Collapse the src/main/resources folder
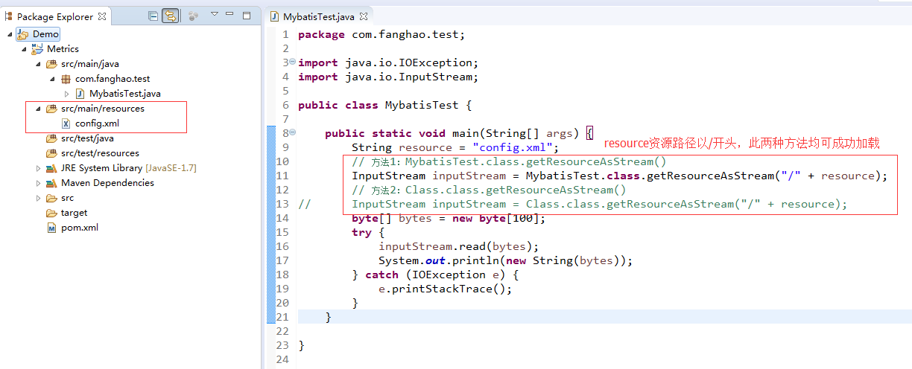912x369 pixels. 38,109
